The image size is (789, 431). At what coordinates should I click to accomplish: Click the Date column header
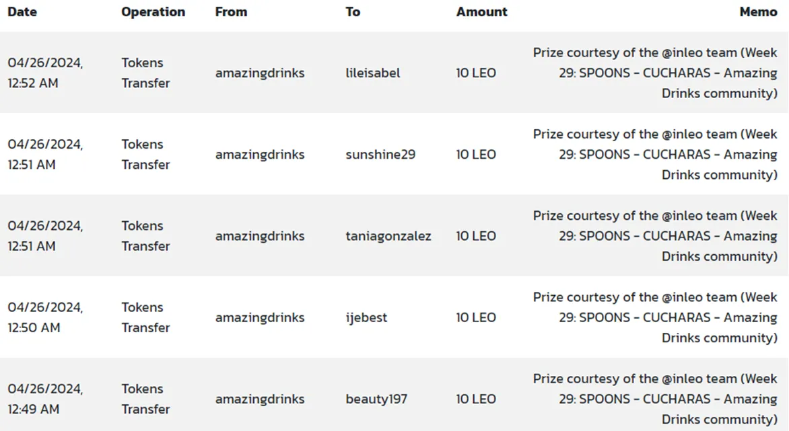(x=22, y=11)
